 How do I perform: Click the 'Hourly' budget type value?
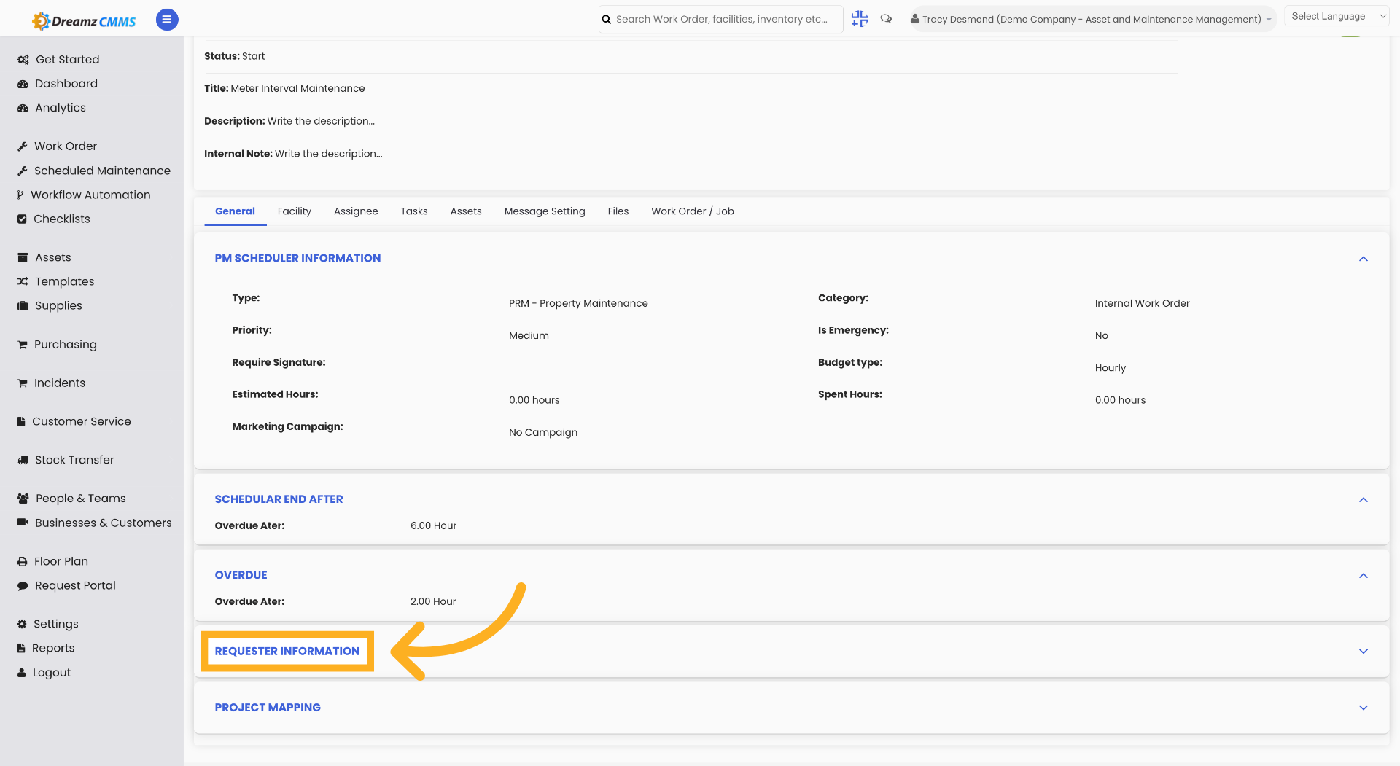1110,368
